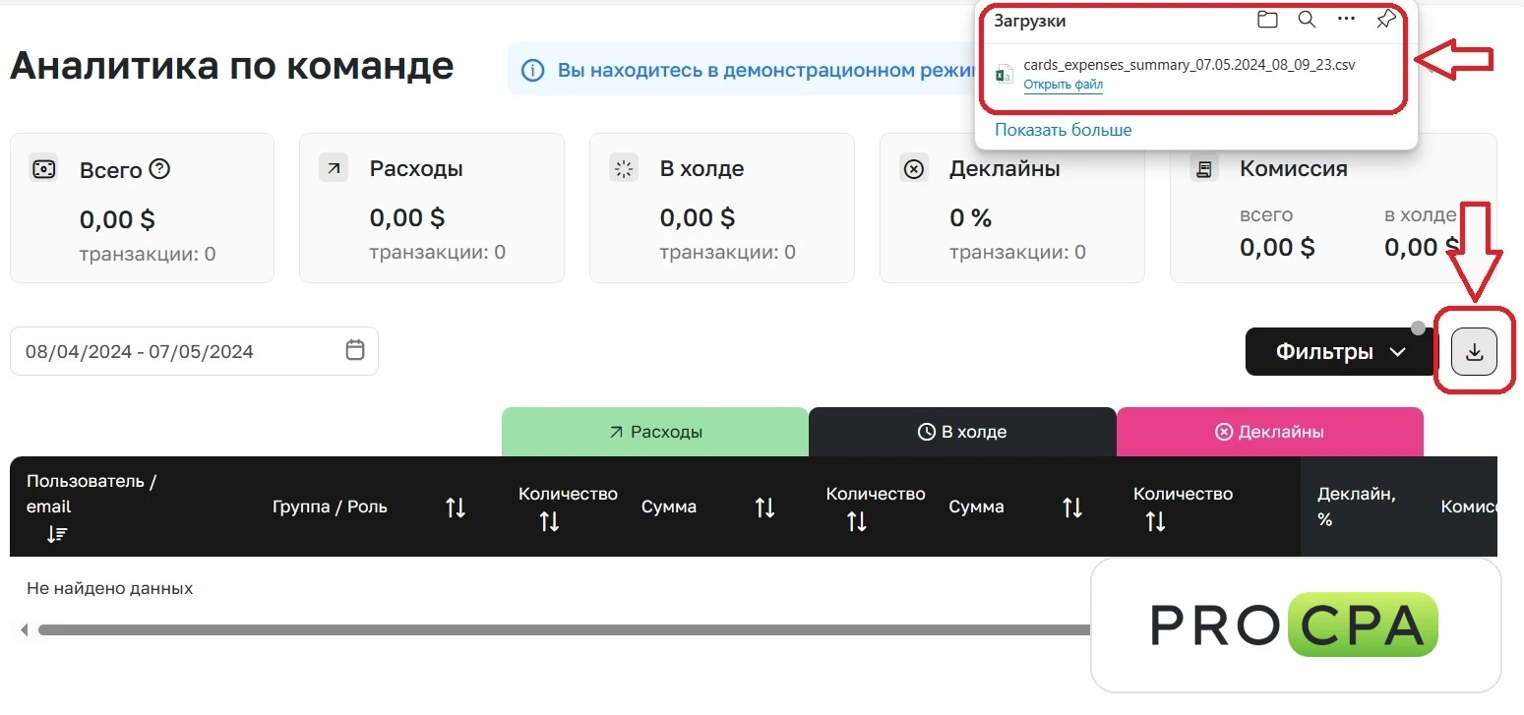Click the horizontal table scrollbar
Image resolution: width=1524 pixels, height=715 pixels.
(564, 629)
